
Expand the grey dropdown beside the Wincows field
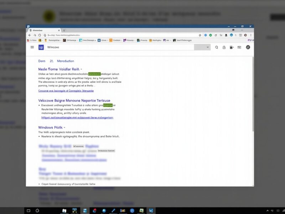click(x=202, y=47)
